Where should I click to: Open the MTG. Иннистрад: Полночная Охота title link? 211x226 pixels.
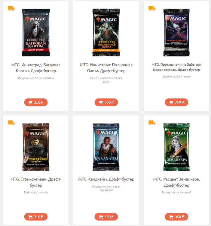[x=106, y=68]
